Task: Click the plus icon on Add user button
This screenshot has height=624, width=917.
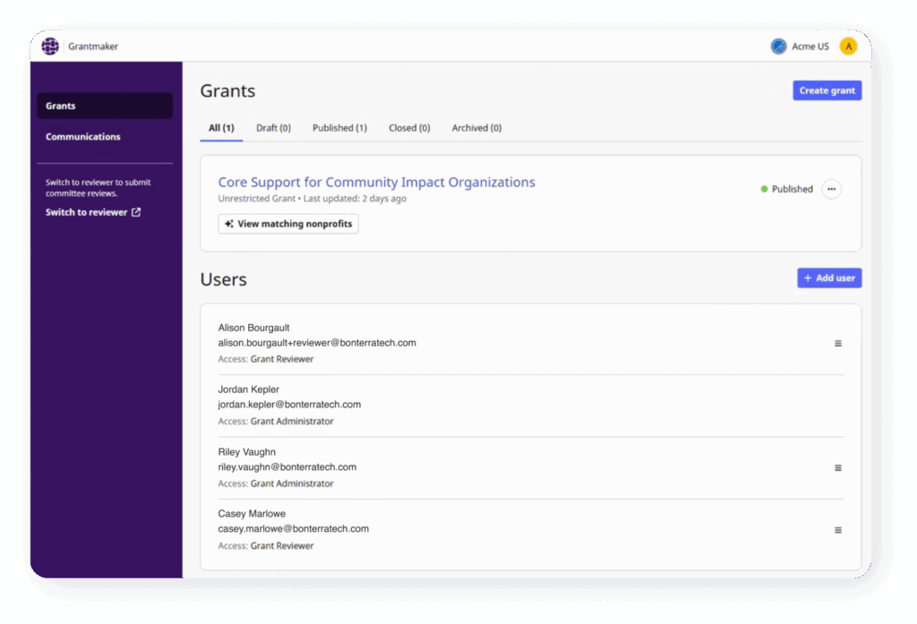Action: click(809, 278)
